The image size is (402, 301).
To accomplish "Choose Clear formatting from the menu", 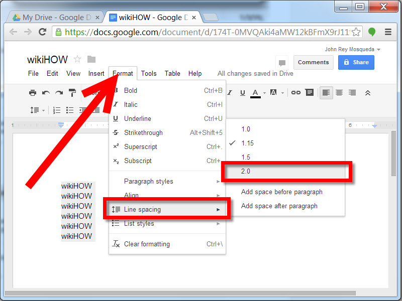I will pyautogui.click(x=167, y=244).
